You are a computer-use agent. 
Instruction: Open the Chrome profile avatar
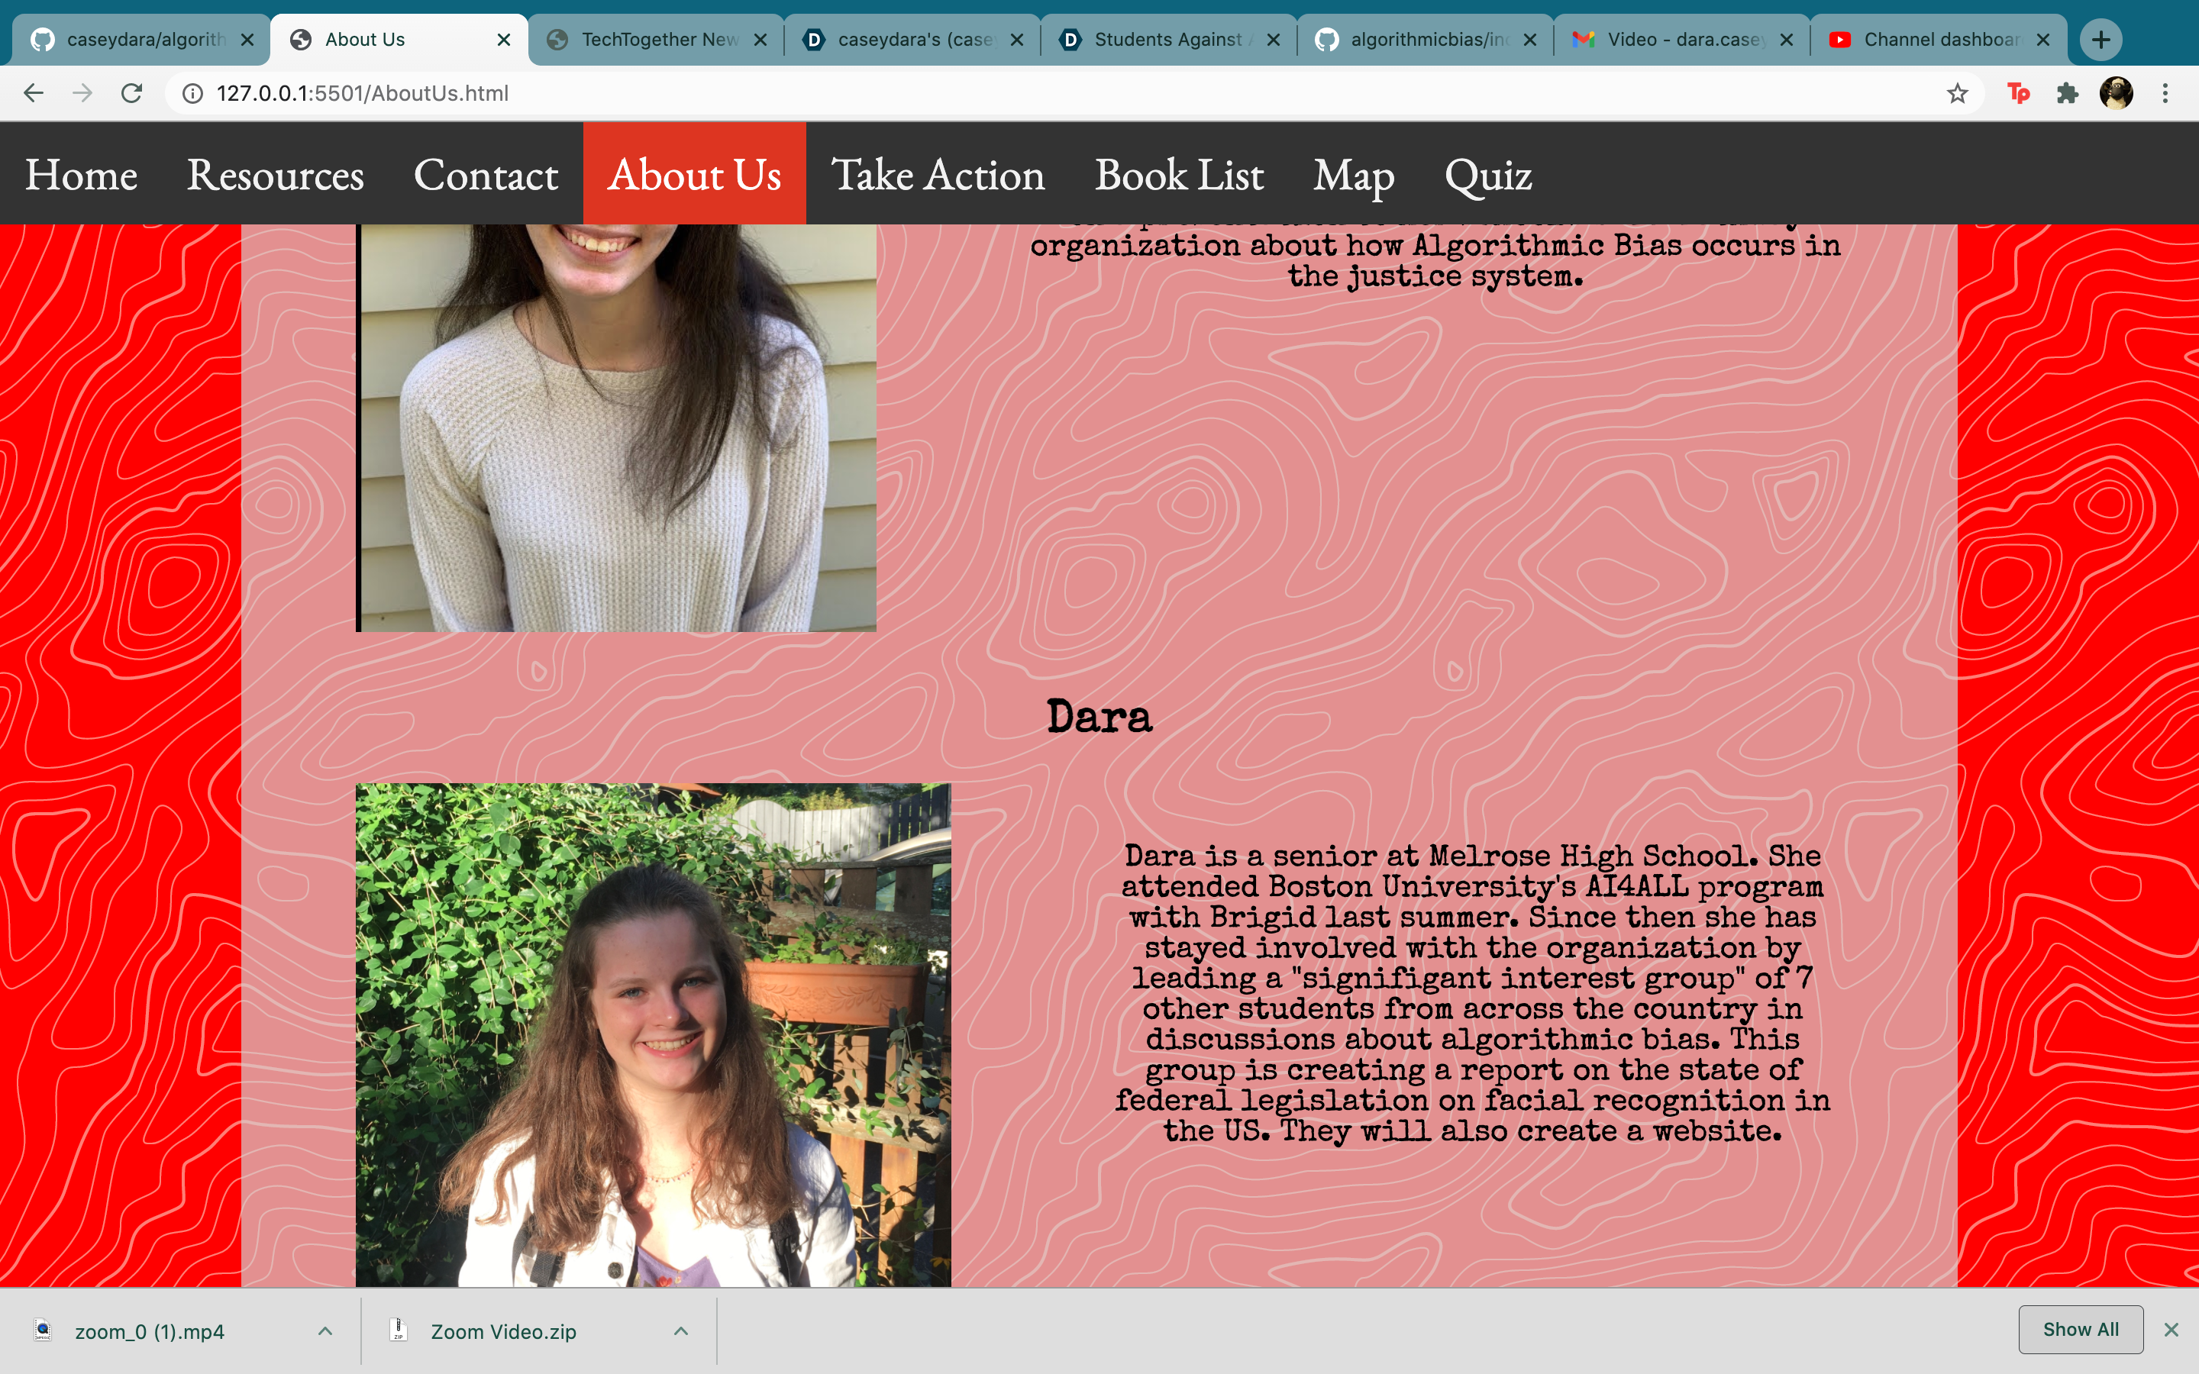pos(2117,92)
